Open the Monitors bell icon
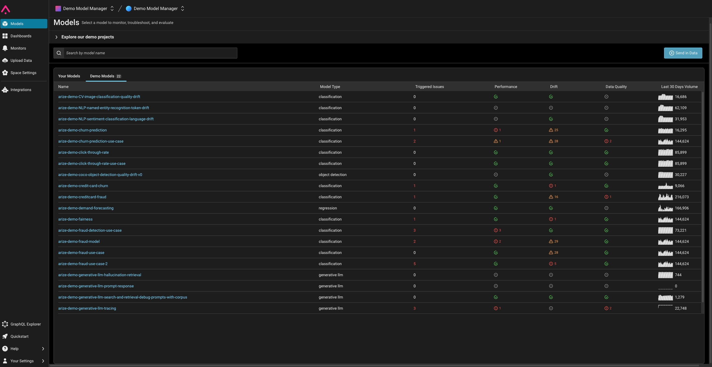The height and width of the screenshot is (367, 712). [5, 48]
